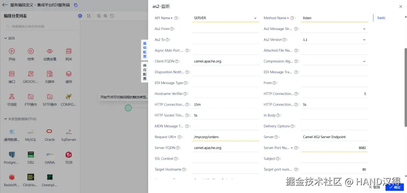
Task: Choose the HANA database icon
Action: (x=50, y=155)
